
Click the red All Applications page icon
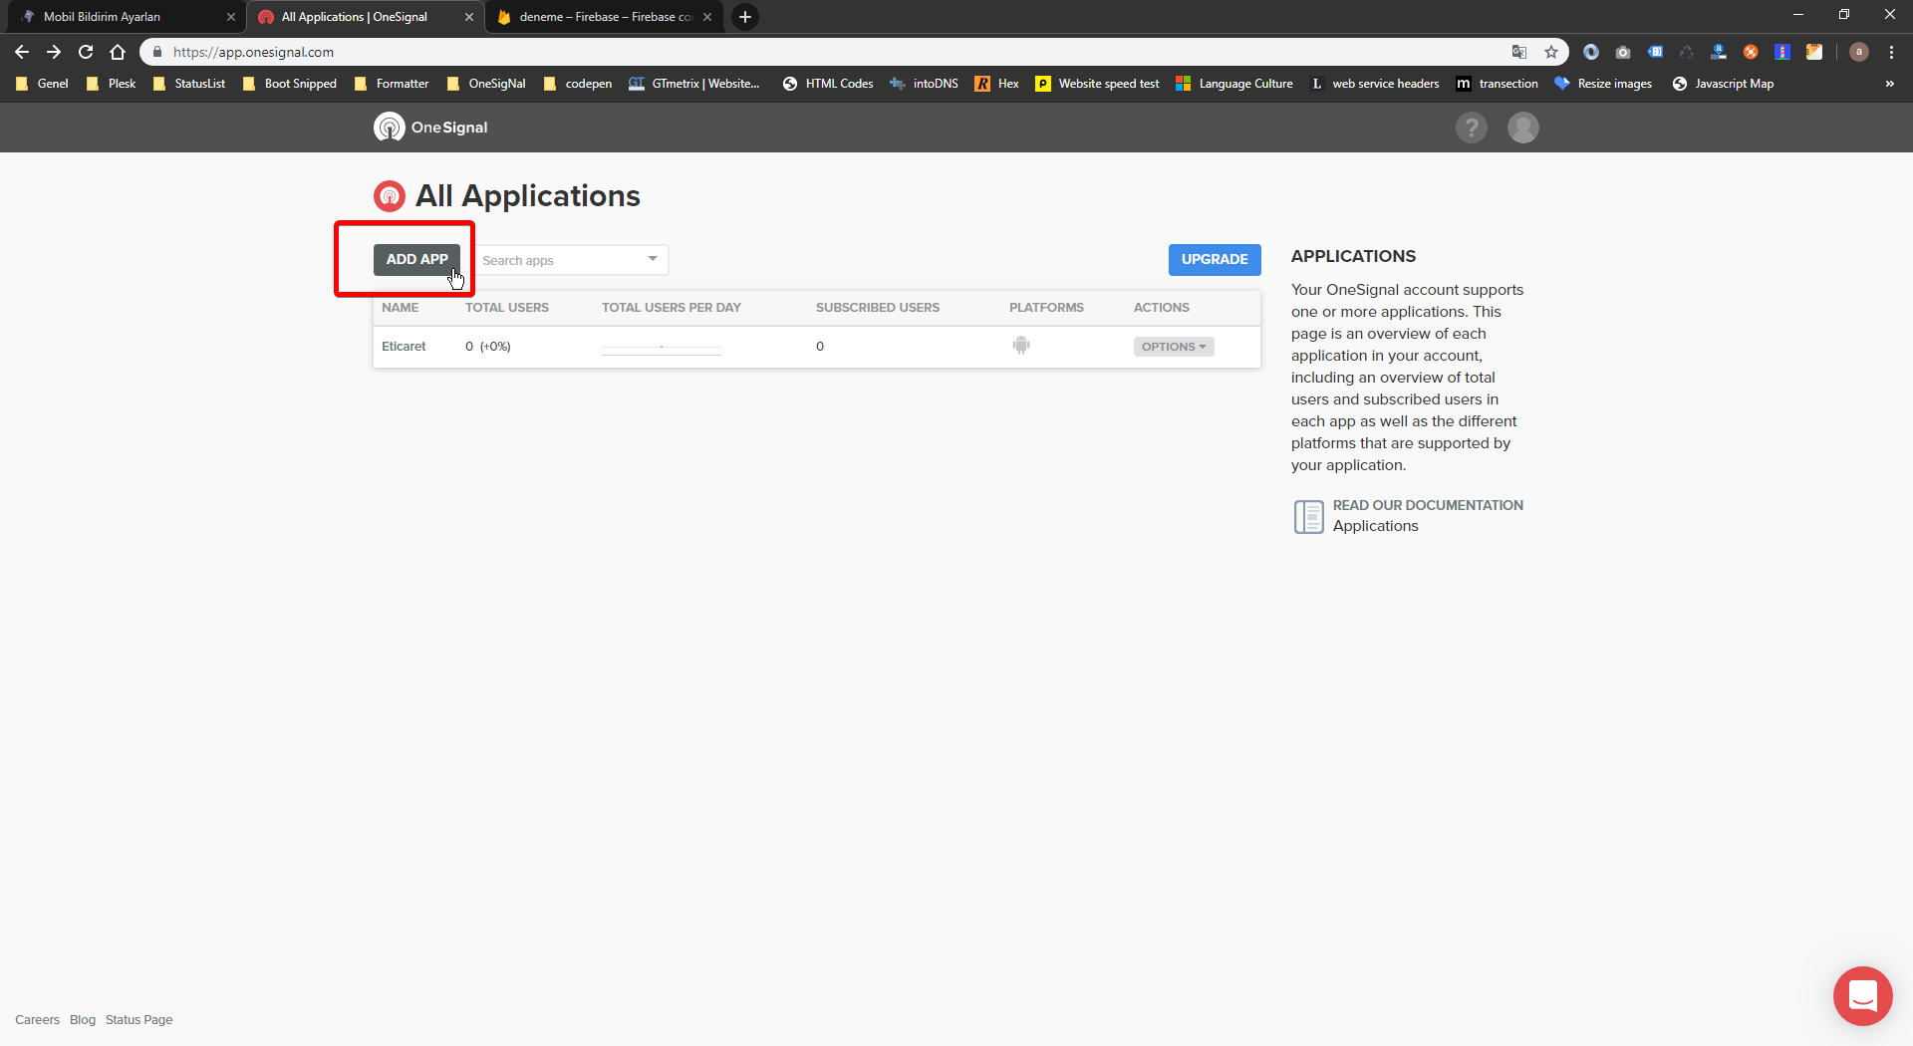pos(390,196)
